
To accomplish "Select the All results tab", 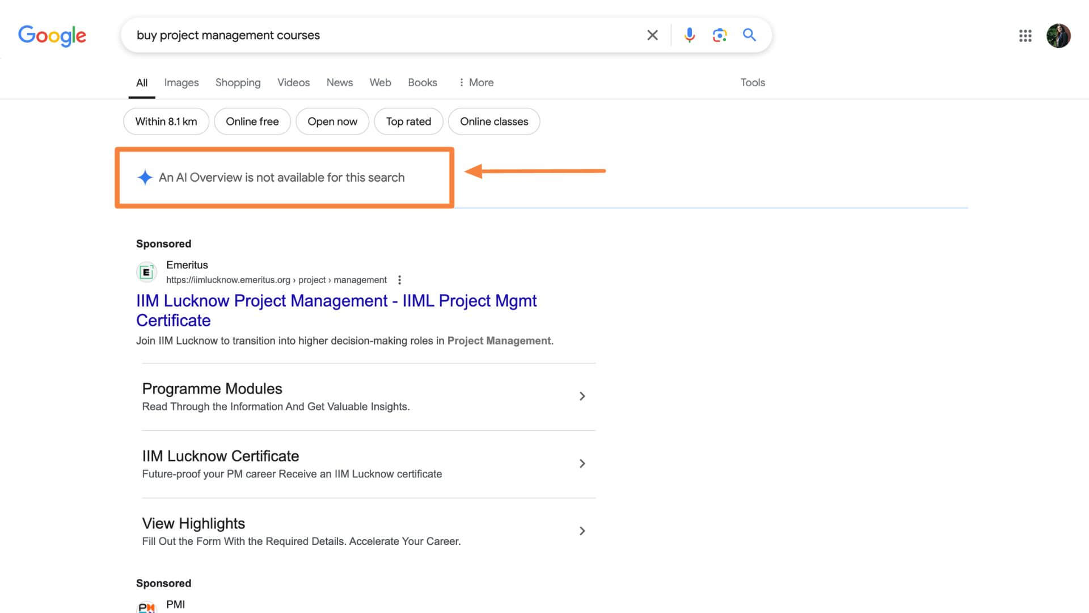I will [x=142, y=83].
